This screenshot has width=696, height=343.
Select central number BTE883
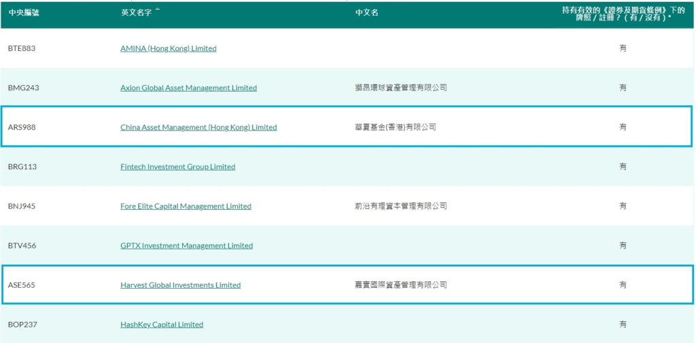tap(22, 48)
